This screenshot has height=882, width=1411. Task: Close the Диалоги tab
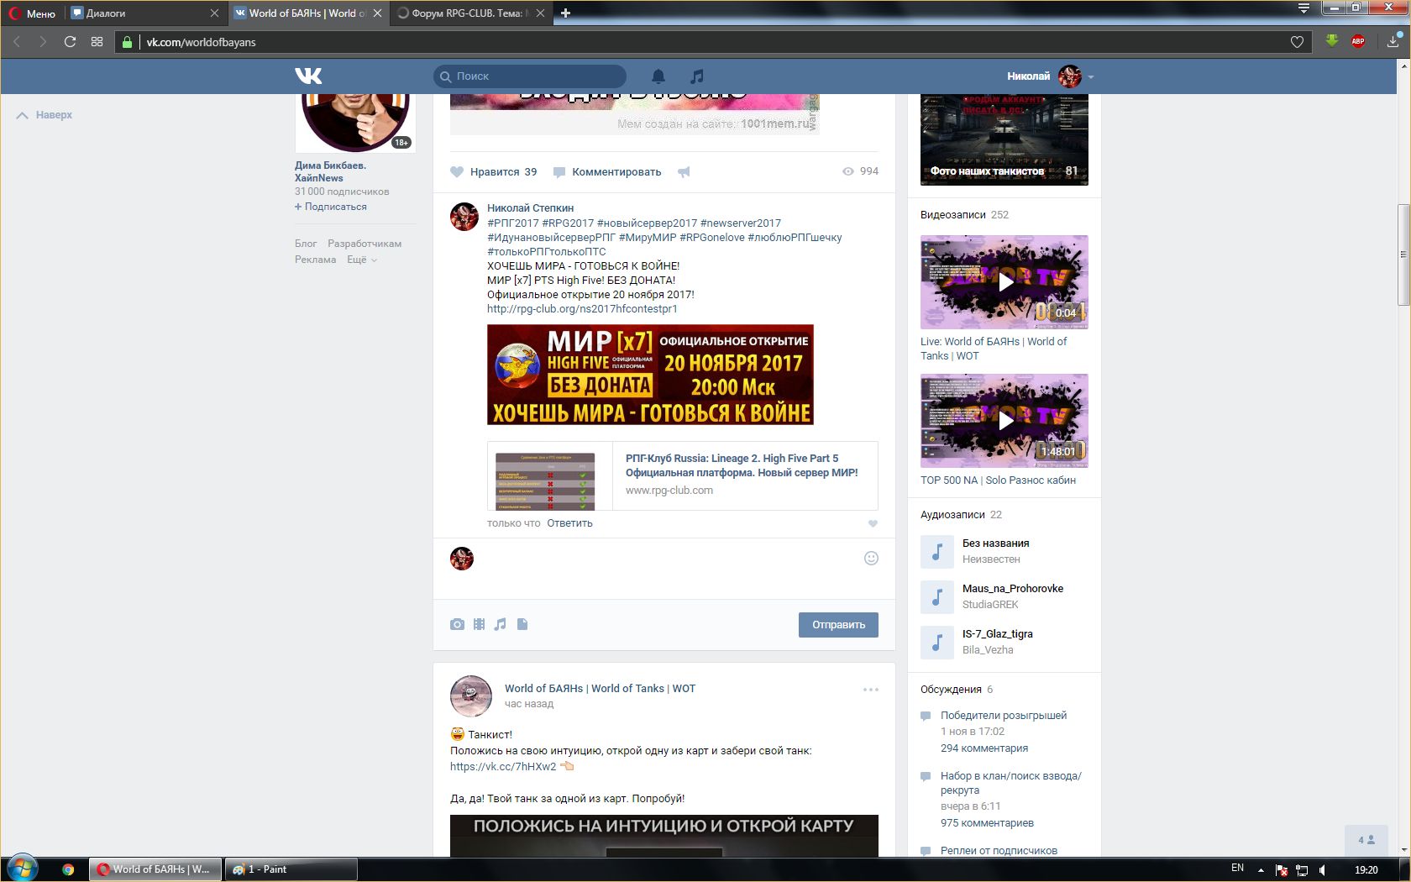[x=214, y=13]
